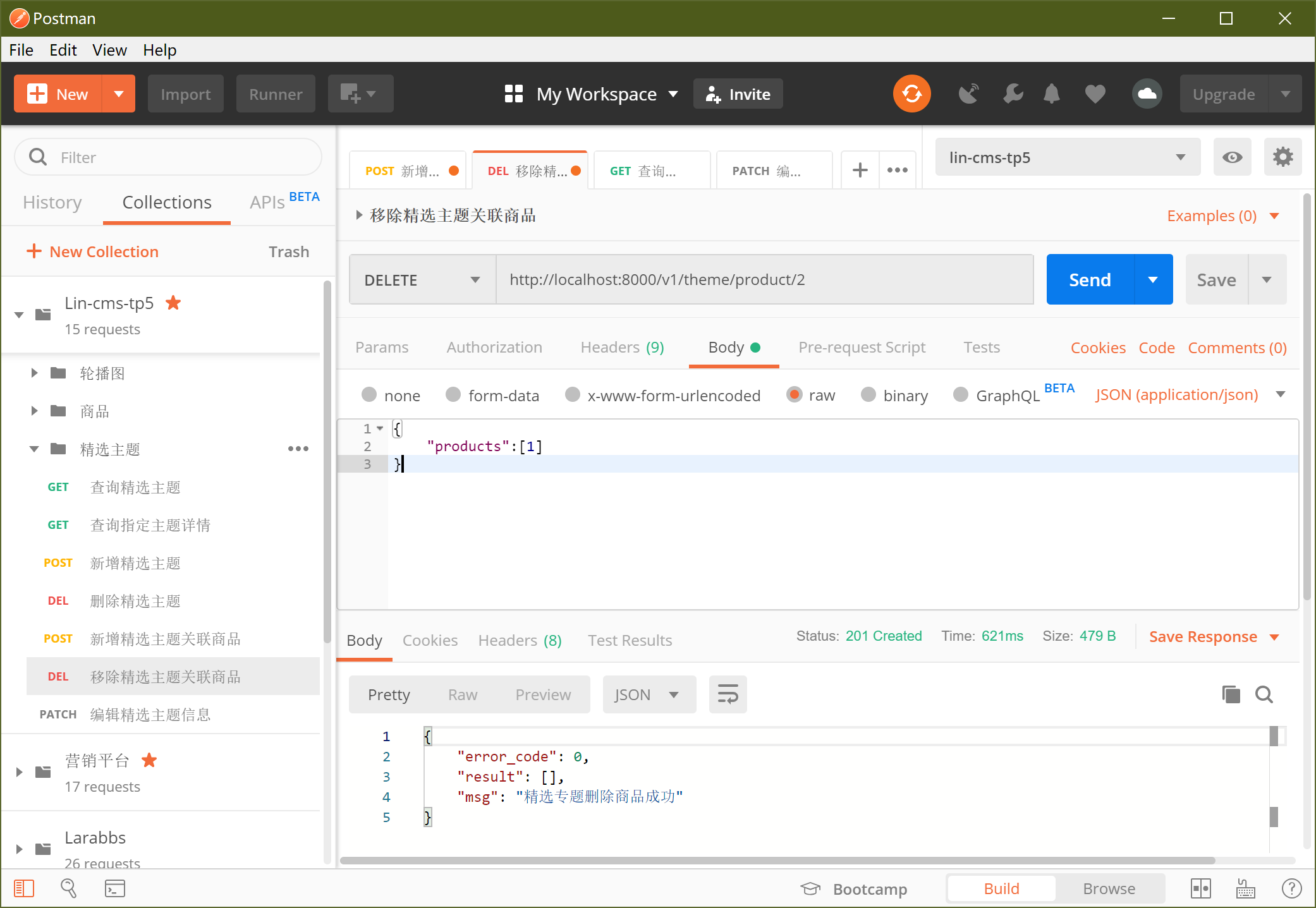Switch to Build mode
The height and width of the screenshot is (908, 1316).
[x=1001, y=888]
